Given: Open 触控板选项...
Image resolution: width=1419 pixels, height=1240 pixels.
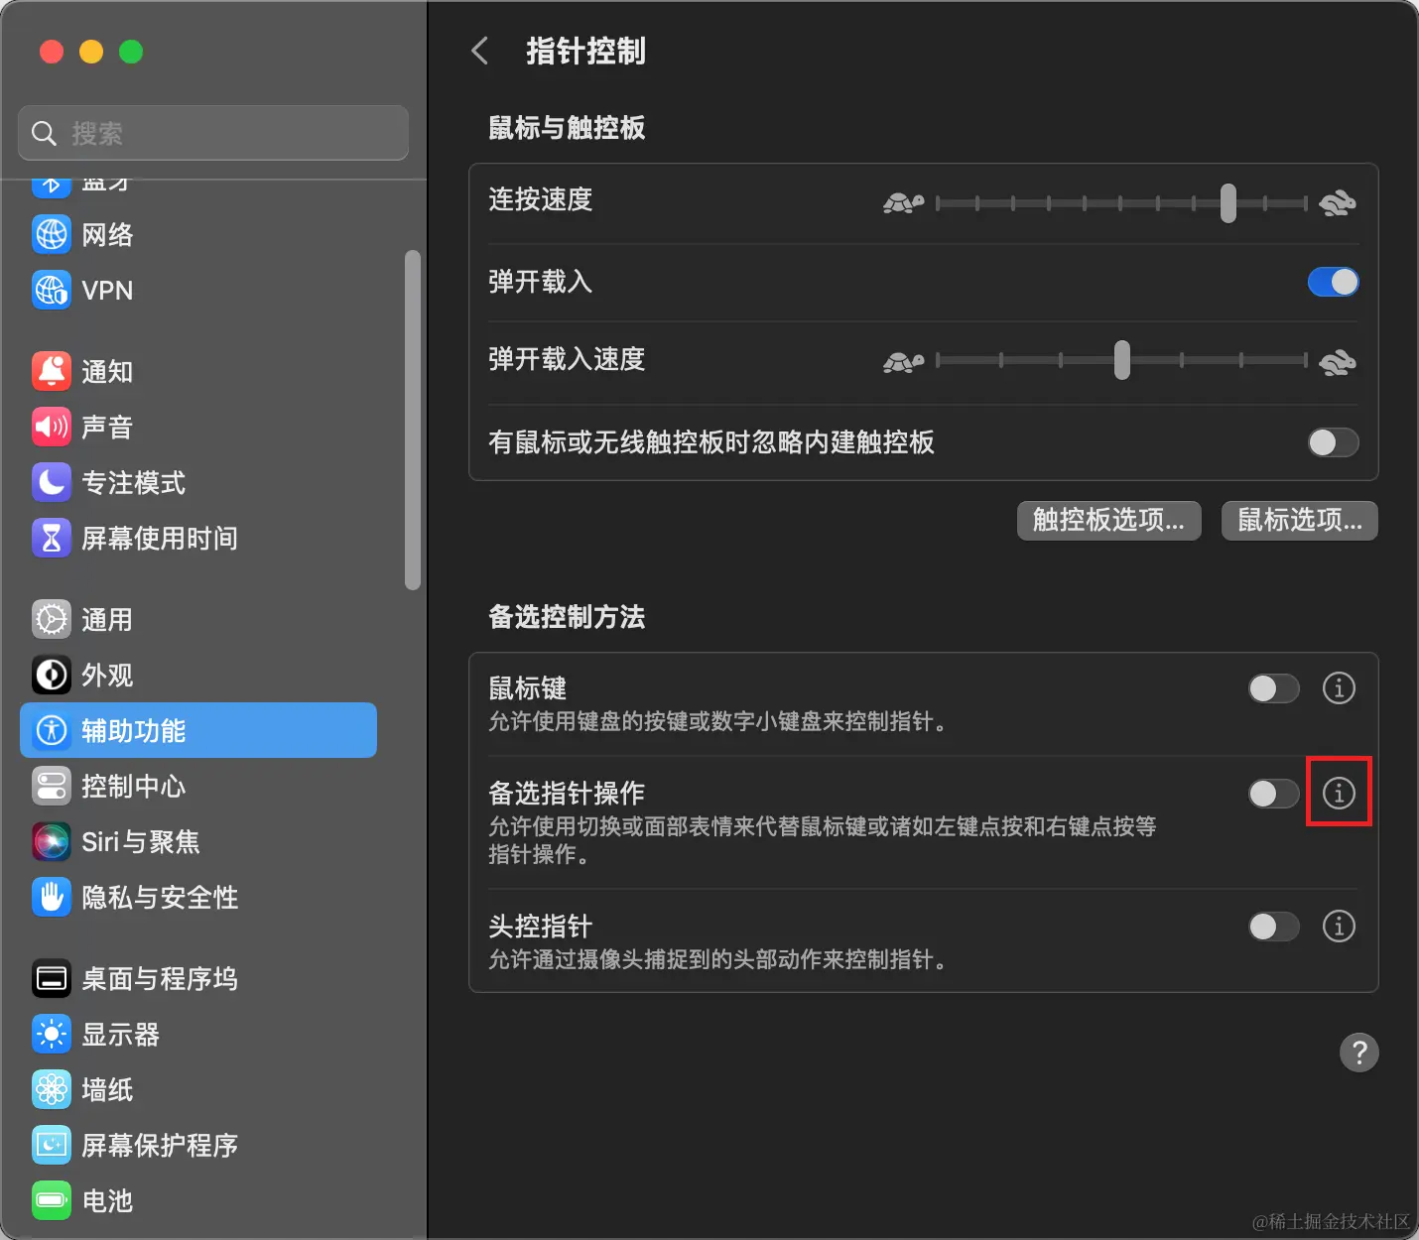Looking at the screenshot, I should [x=1109, y=520].
